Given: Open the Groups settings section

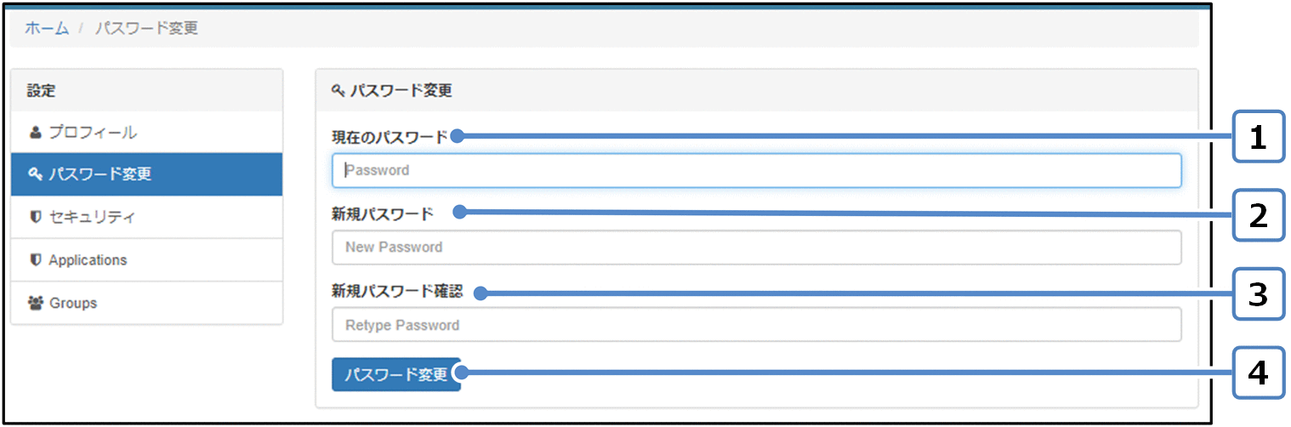Looking at the screenshot, I should (x=147, y=303).
